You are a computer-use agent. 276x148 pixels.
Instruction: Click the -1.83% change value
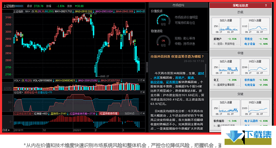point(60,6)
